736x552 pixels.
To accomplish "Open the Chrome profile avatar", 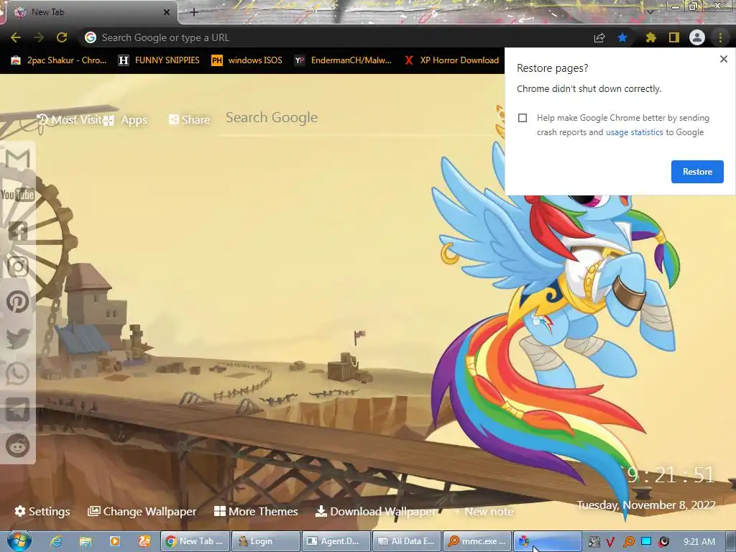I will coord(697,37).
